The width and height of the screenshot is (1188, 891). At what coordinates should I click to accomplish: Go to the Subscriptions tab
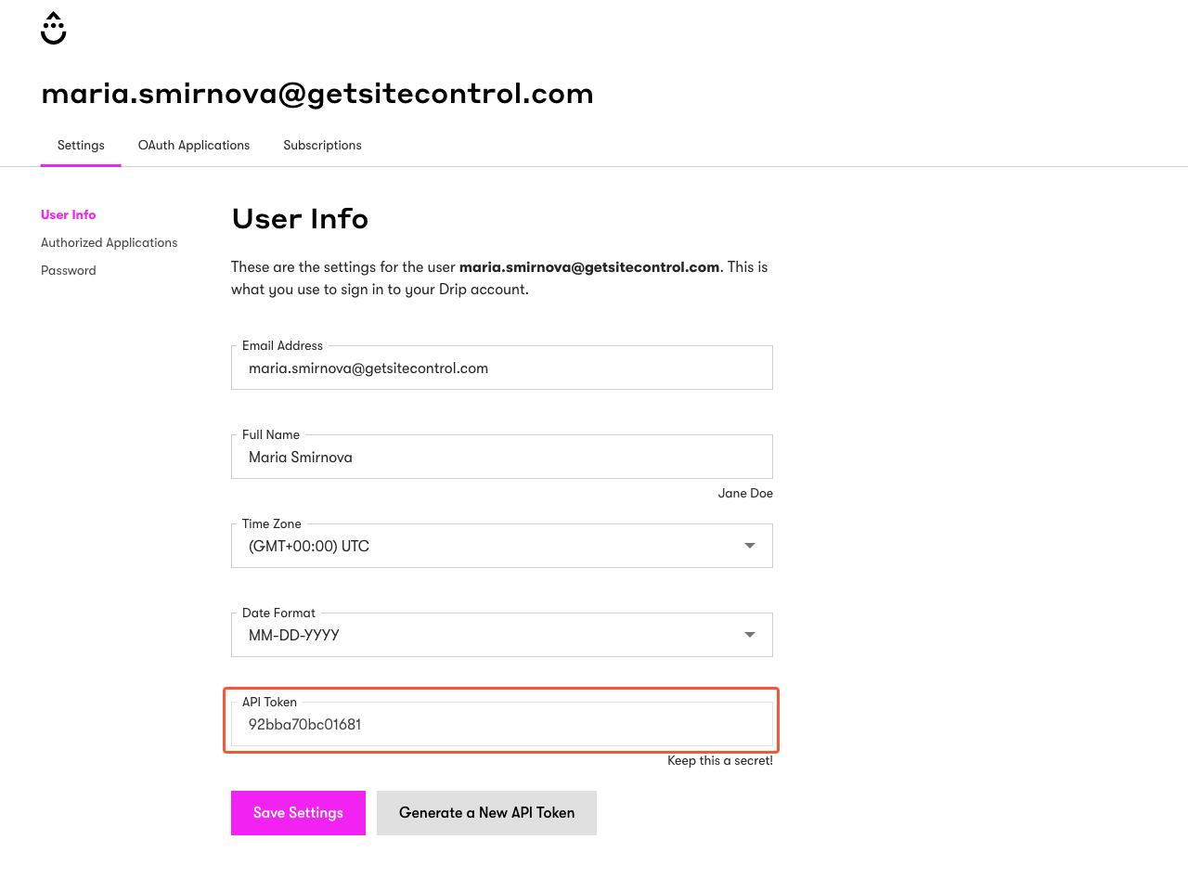[322, 146]
